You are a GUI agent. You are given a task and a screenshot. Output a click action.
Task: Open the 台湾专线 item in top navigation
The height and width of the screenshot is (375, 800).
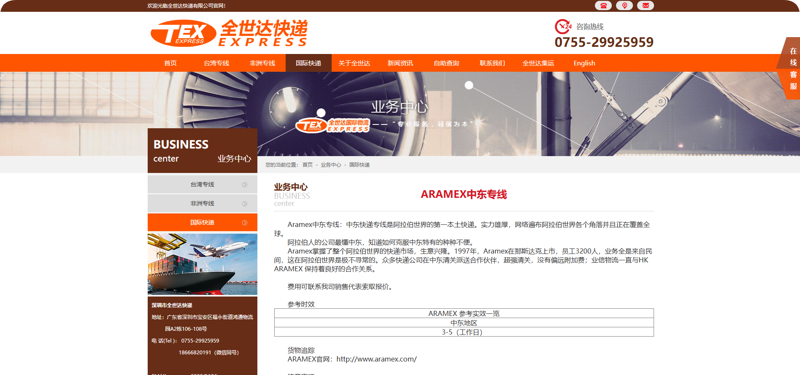[x=216, y=63]
